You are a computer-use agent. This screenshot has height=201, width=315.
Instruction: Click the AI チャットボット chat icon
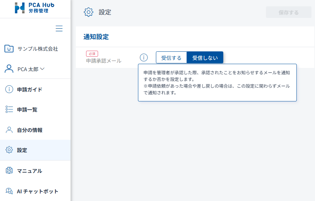[x=9, y=191]
